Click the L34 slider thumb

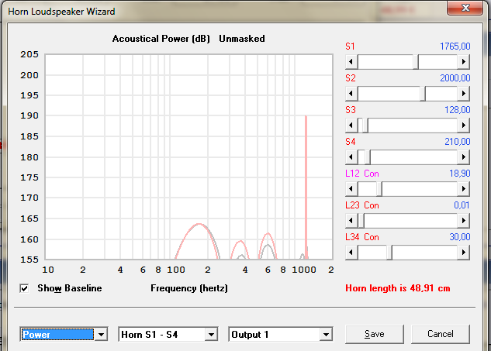pos(389,253)
